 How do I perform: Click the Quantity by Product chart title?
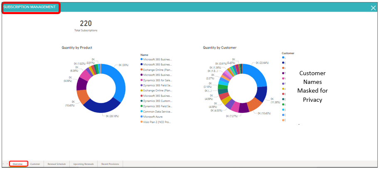coord(77,48)
